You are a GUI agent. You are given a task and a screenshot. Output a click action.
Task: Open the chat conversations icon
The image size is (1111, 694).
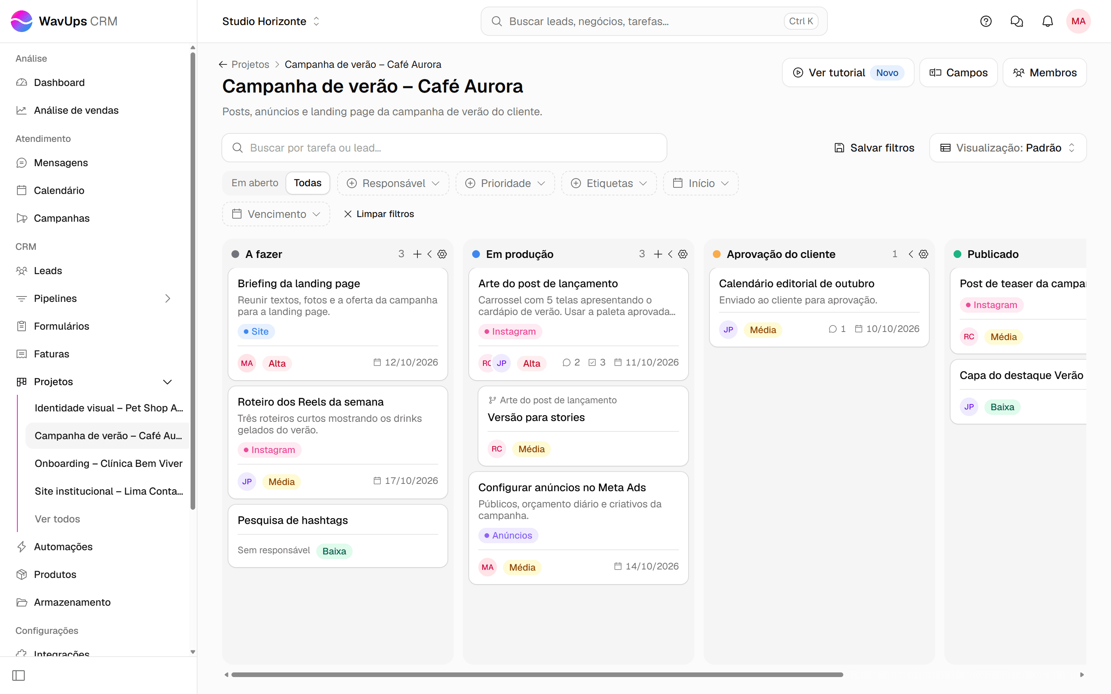point(1016,21)
